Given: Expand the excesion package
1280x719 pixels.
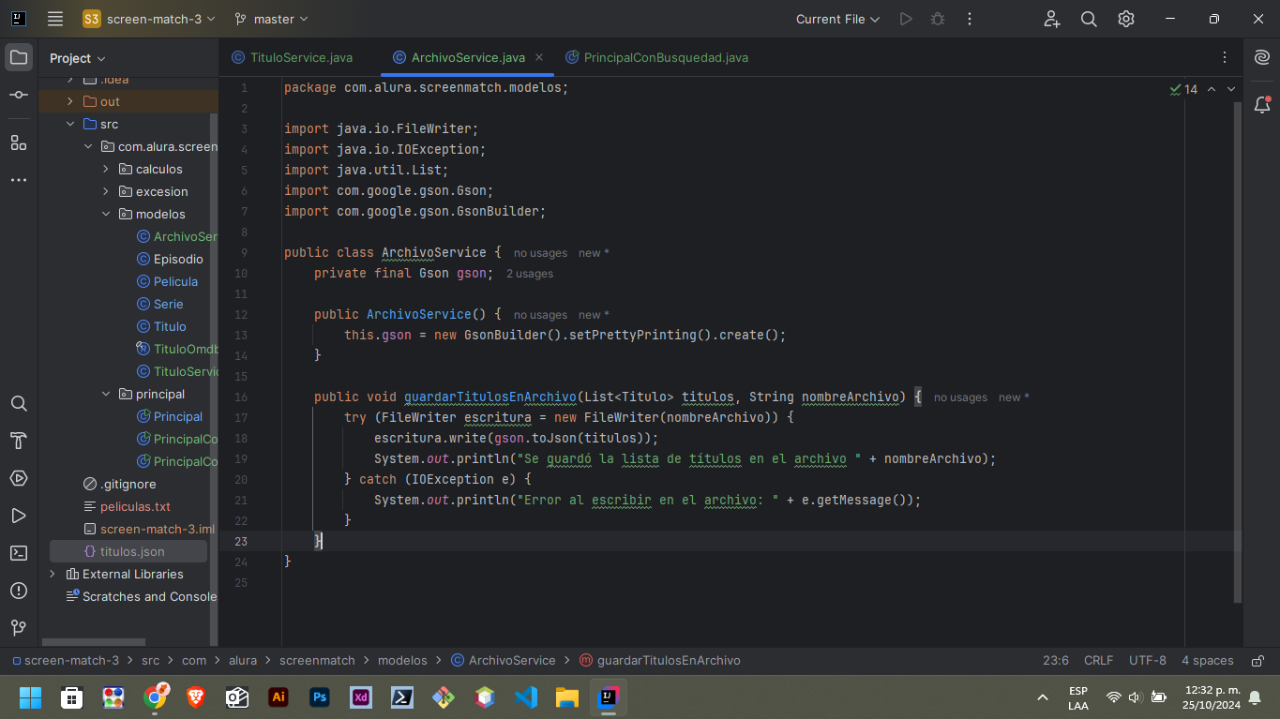Looking at the screenshot, I should pos(105,191).
